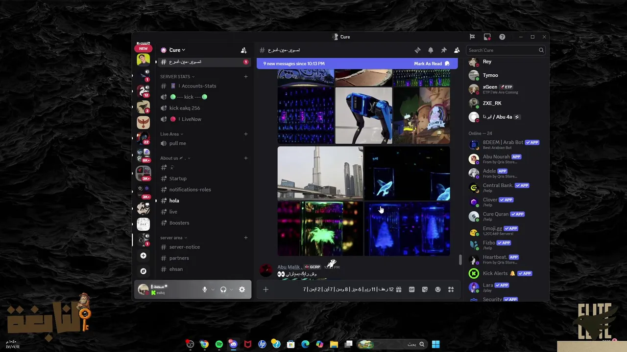
Task: Join the pull me voice channel
Action: (x=203, y=143)
